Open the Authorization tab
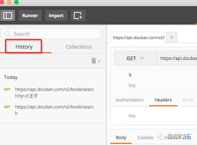This screenshot has width=197, height=145. (x=130, y=100)
